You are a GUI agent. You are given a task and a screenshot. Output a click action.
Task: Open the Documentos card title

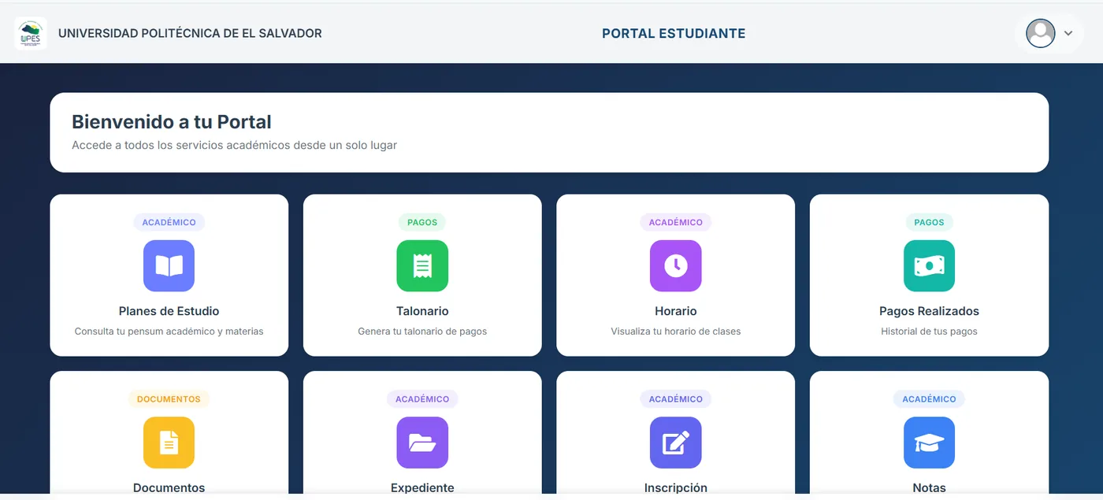pyautogui.click(x=169, y=487)
